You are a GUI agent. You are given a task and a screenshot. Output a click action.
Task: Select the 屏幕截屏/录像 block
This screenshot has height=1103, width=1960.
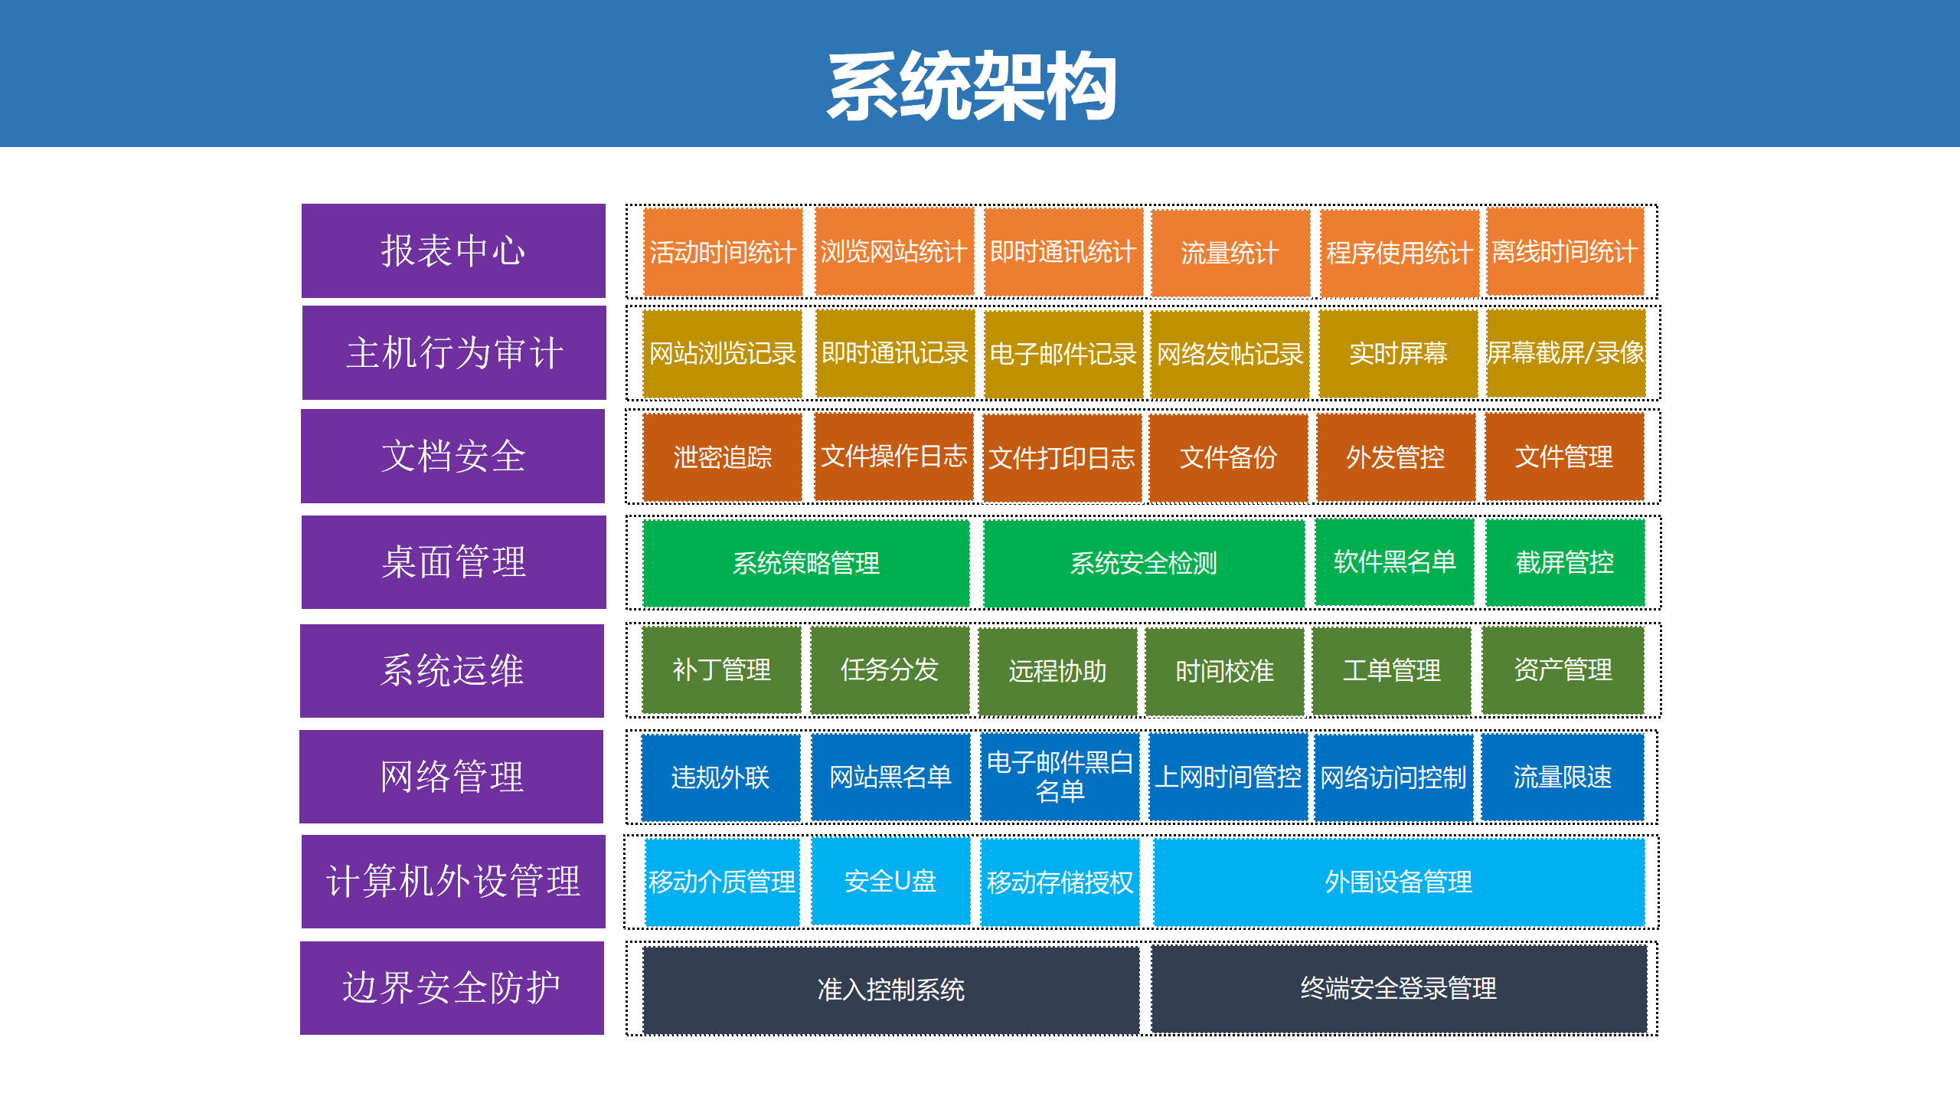[1565, 353]
